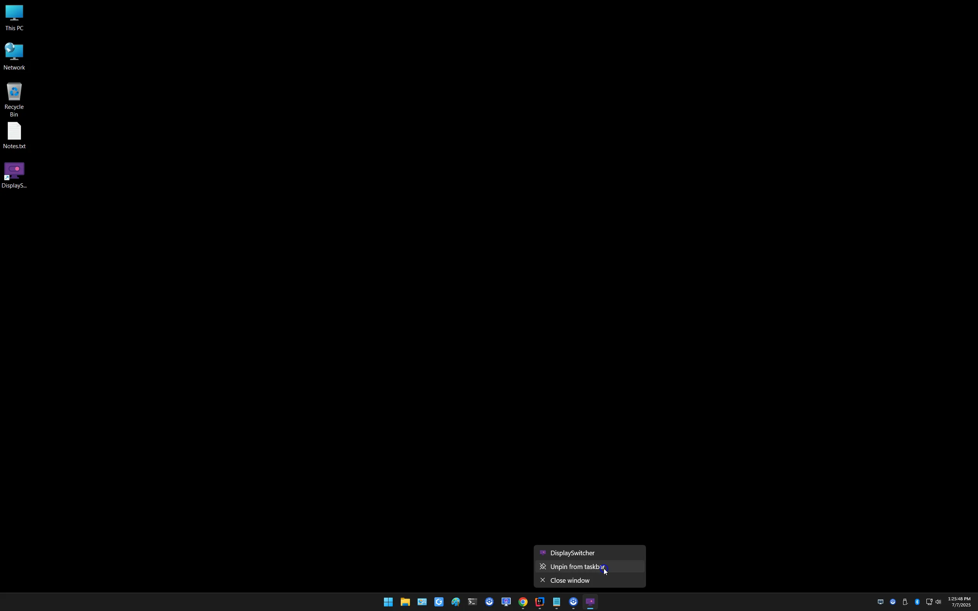Click blue gear icon right of Terminal

click(x=489, y=602)
